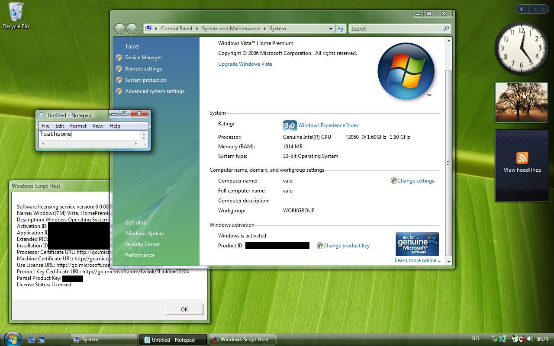Click the NO language indicator in taskbar
The image size is (554, 346).
pyautogui.click(x=475, y=339)
